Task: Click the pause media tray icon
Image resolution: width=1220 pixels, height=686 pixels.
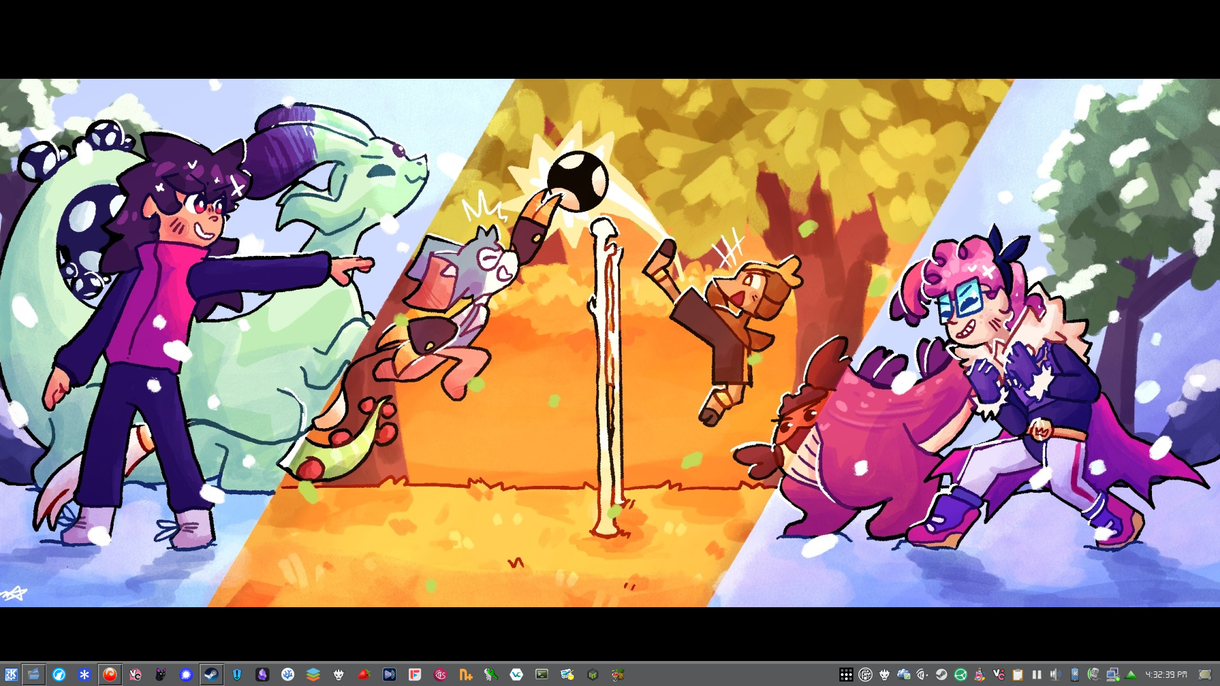Action: click(1037, 675)
